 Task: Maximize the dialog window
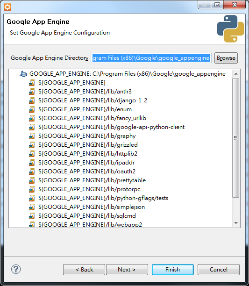[217, 5]
